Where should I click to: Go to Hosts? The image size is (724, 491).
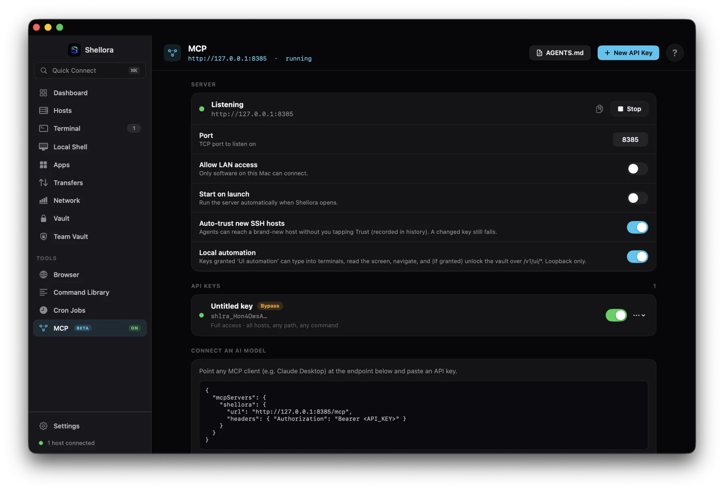[x=90, y=110]
